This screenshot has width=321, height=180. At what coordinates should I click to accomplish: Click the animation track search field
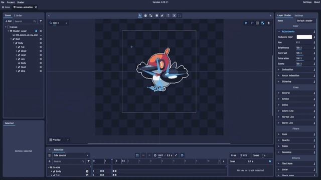click(69, 161)
